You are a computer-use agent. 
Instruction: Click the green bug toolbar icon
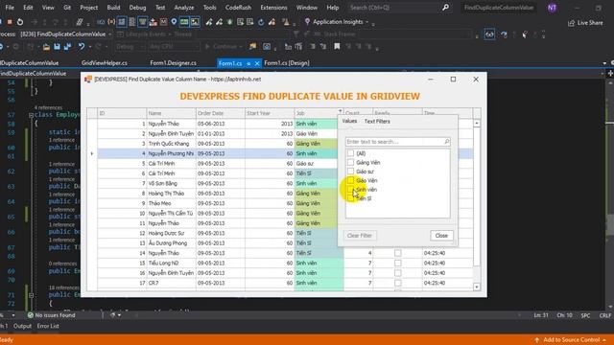(230, 22)
